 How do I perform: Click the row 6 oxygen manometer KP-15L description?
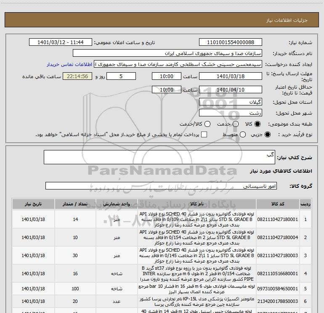pyautogui.click(x=197, y=301)
